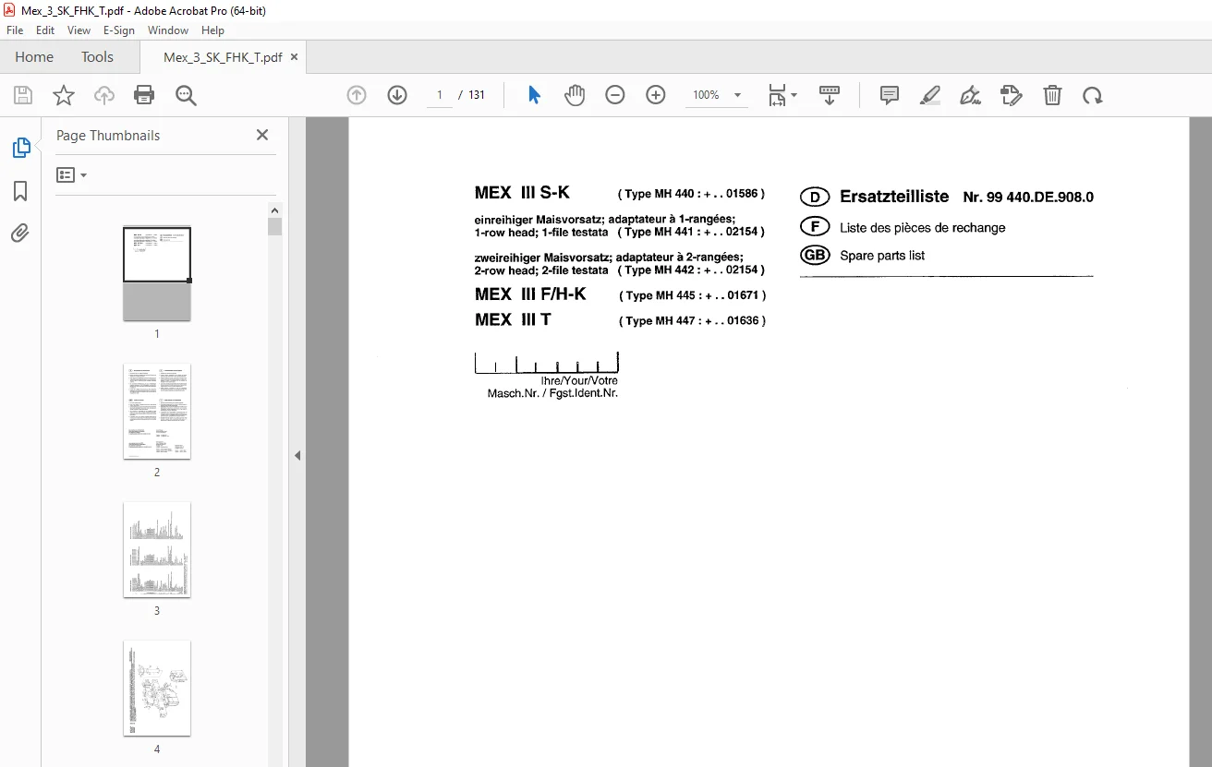Collapse the navigation pane arrow
Image resolution: width=1212 pixels, height=767 pixels.
click(297, 455)
